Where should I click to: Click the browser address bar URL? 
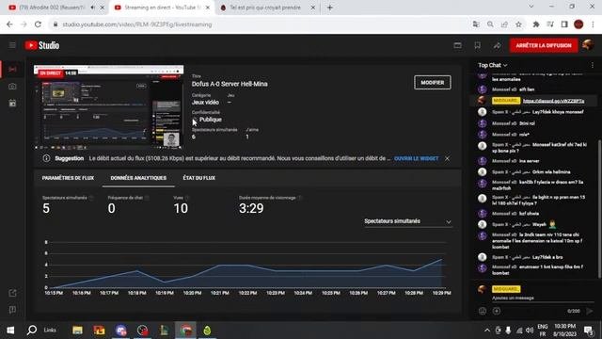click(137, 24)
